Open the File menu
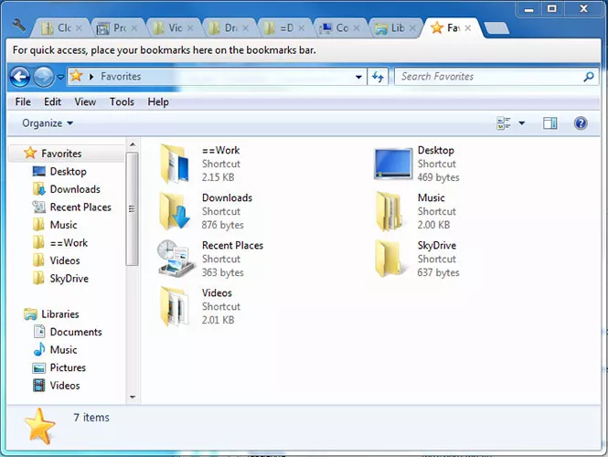The width and height of the screenshot is (608, 457). tap(23, 102)
